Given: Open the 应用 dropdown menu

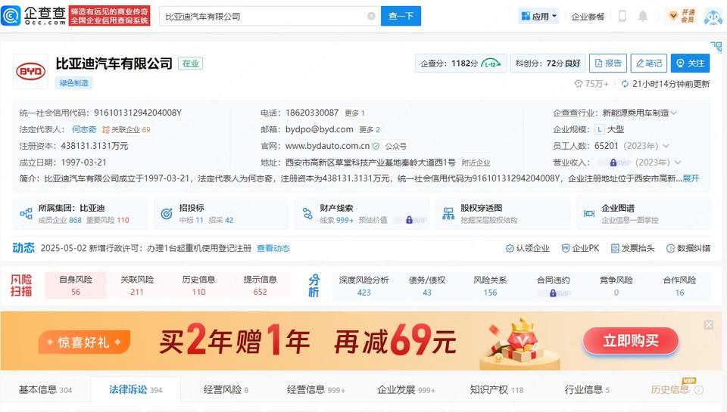Looking at the screenshot, I should coord(538,16).
